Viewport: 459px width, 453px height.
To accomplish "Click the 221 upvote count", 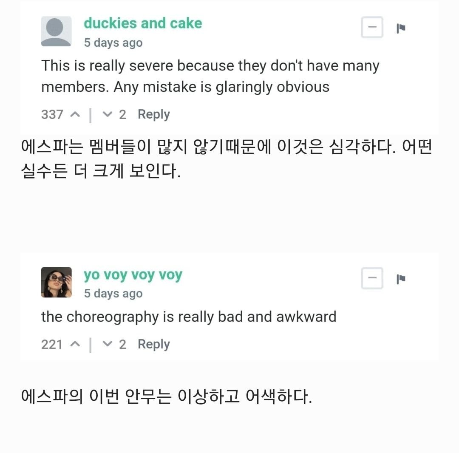I will point(52,345).
